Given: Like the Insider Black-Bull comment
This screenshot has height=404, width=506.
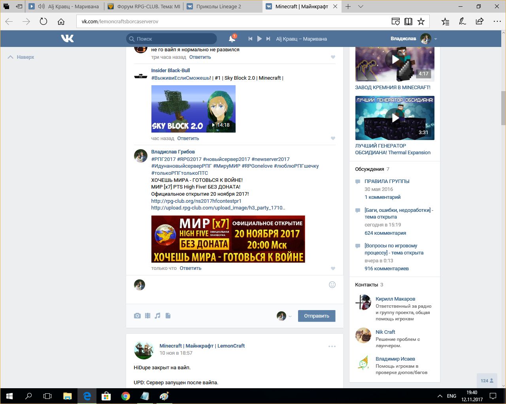Looking at the screenshot, I should coord(333,138).
